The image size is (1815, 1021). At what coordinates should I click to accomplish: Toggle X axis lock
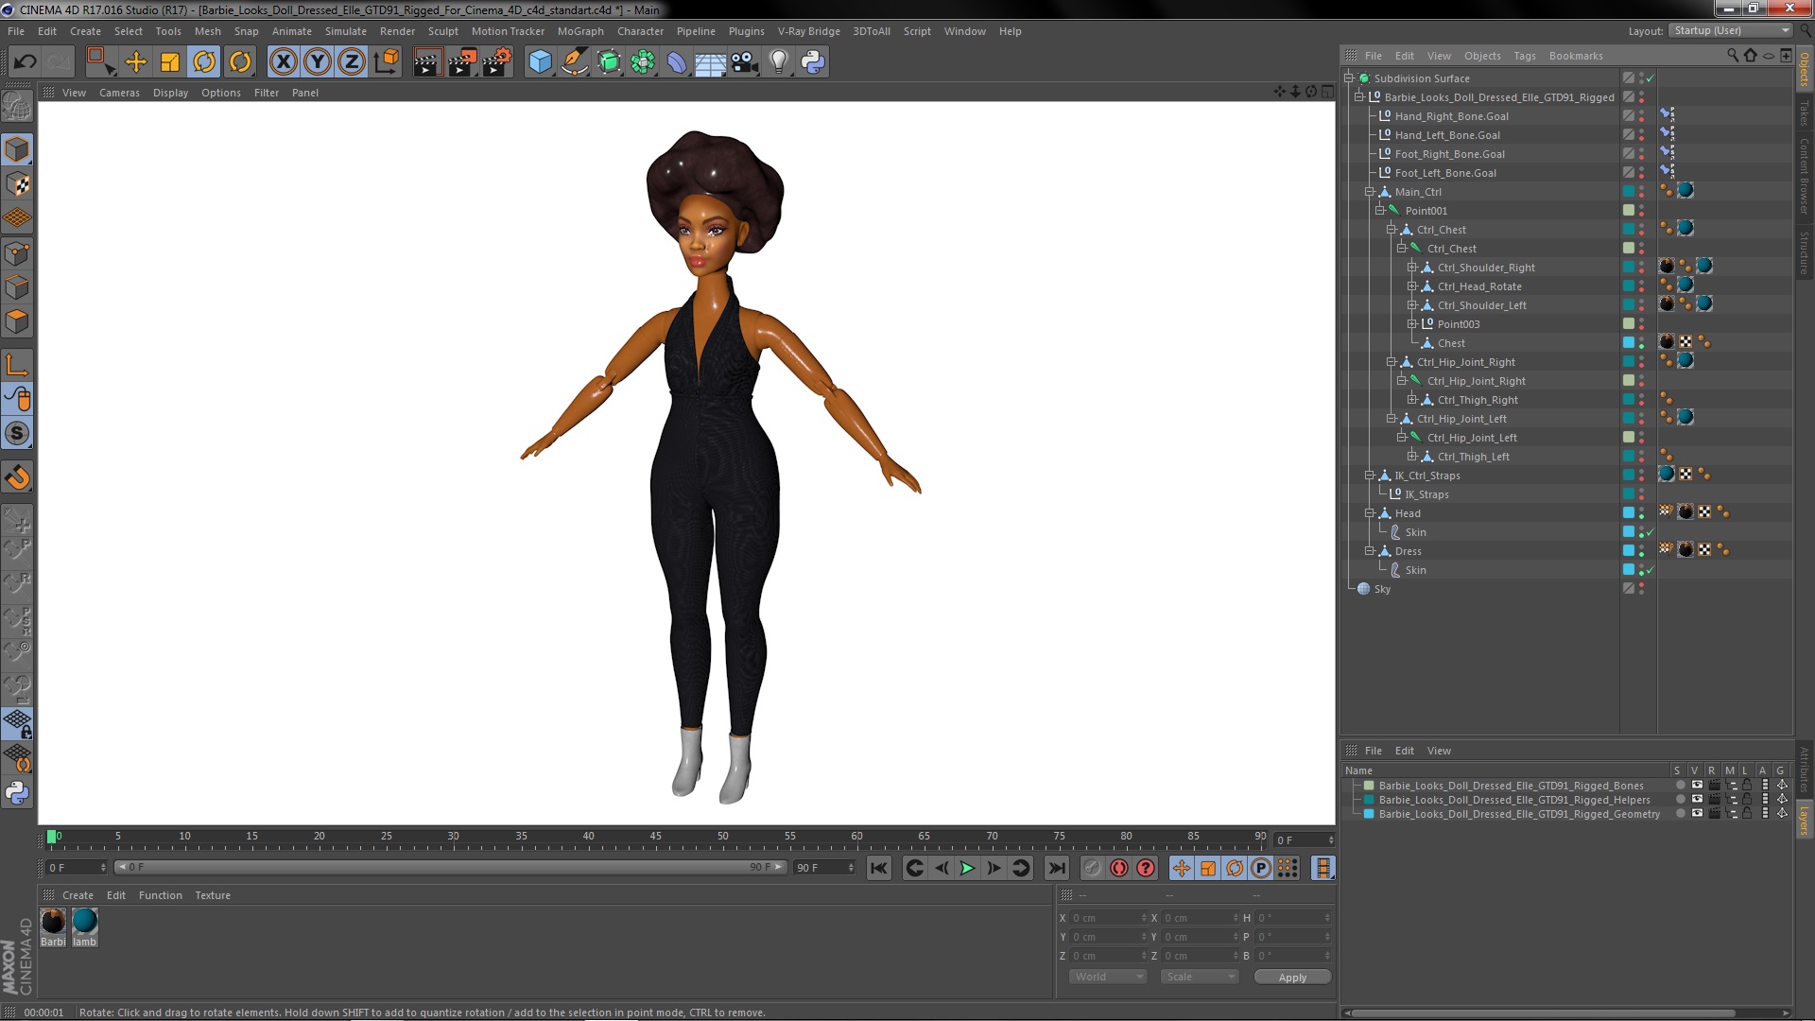point(283,62)
